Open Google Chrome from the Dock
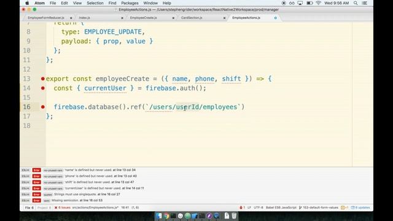Screen dimensions: 393x221 point(166,215)
